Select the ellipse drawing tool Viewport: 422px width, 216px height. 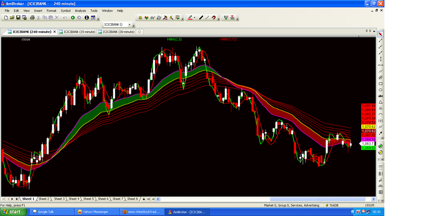click(380, 90)
